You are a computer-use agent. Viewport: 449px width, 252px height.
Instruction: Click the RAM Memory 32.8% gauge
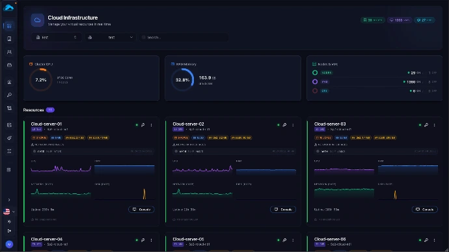182,79
